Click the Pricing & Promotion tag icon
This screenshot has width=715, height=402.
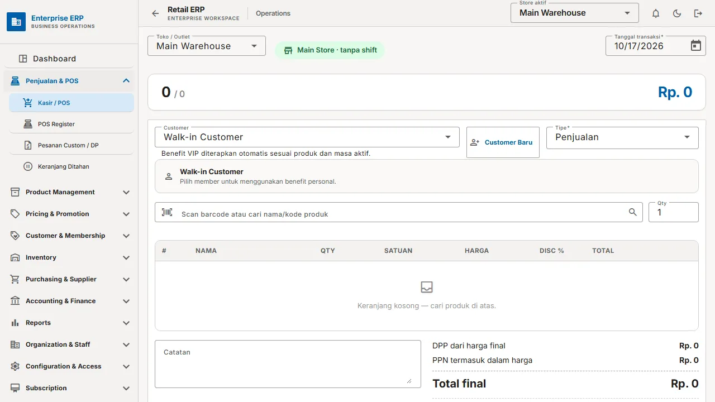tap(15, 214)
